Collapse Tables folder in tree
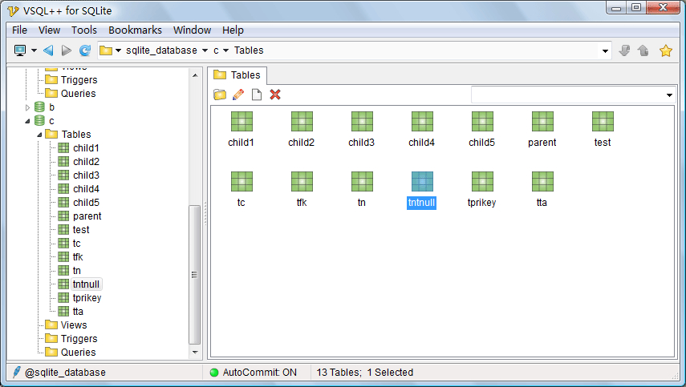 coord(39,135)
